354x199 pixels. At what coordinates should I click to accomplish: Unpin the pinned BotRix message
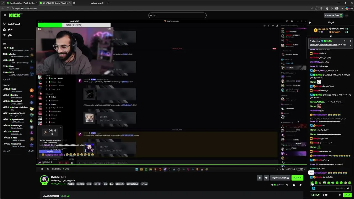point(345,41)
